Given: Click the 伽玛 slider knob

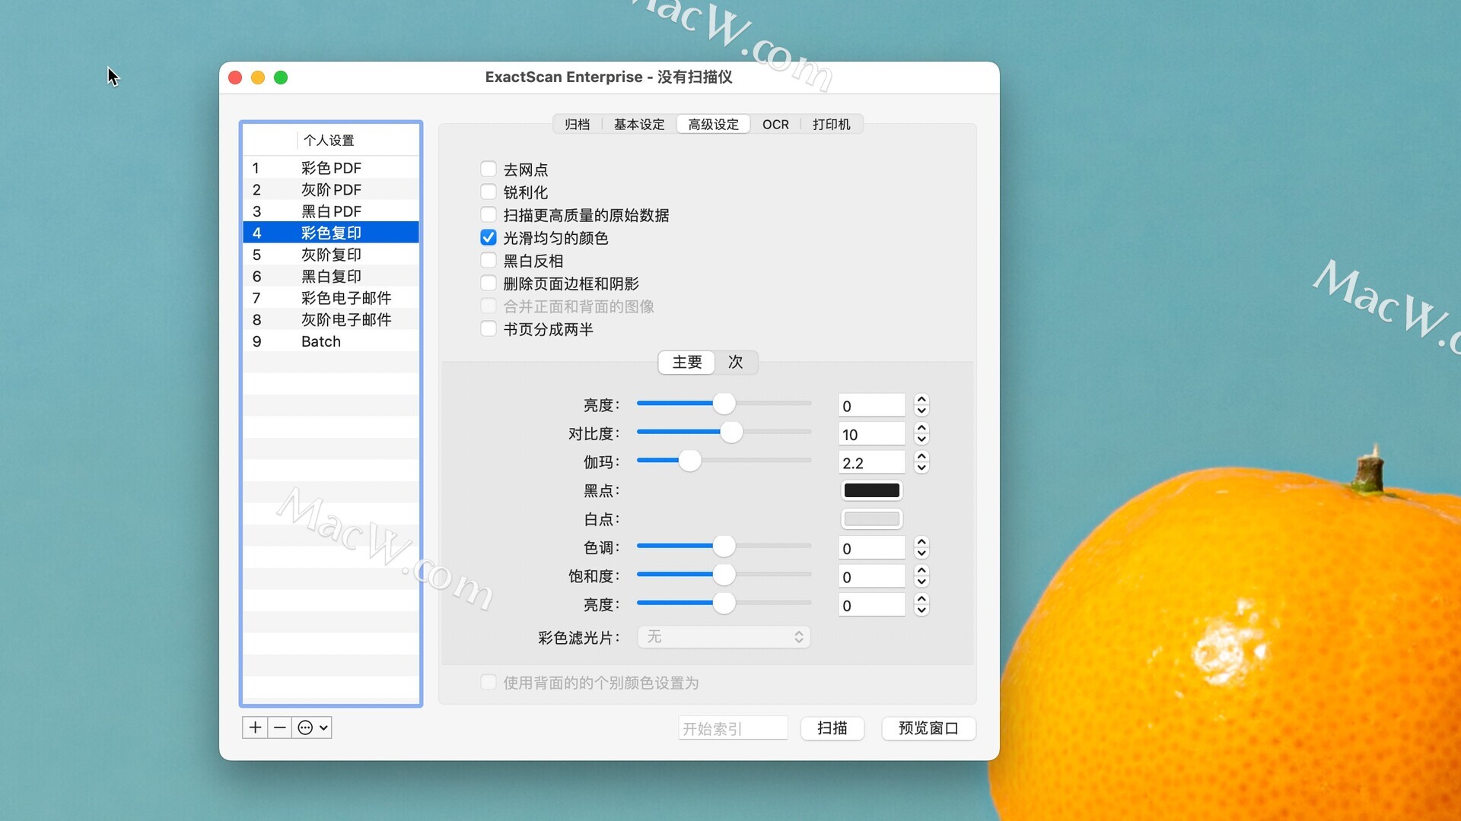Looking at the screenshot, I should (x=689, y=461).
